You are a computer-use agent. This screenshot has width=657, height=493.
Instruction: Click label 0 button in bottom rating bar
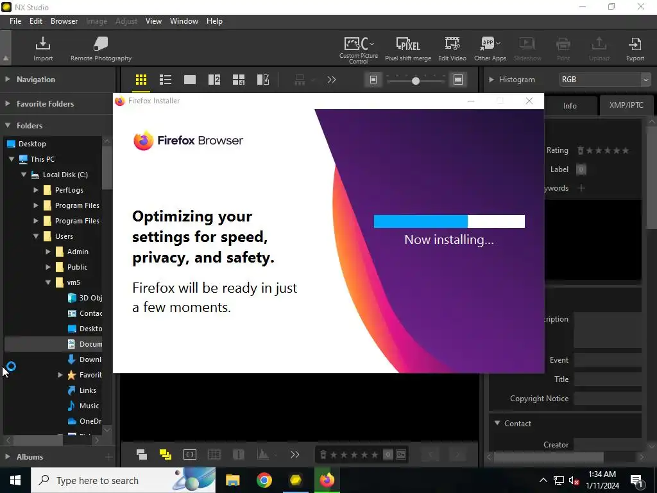[x=388, y=454]
